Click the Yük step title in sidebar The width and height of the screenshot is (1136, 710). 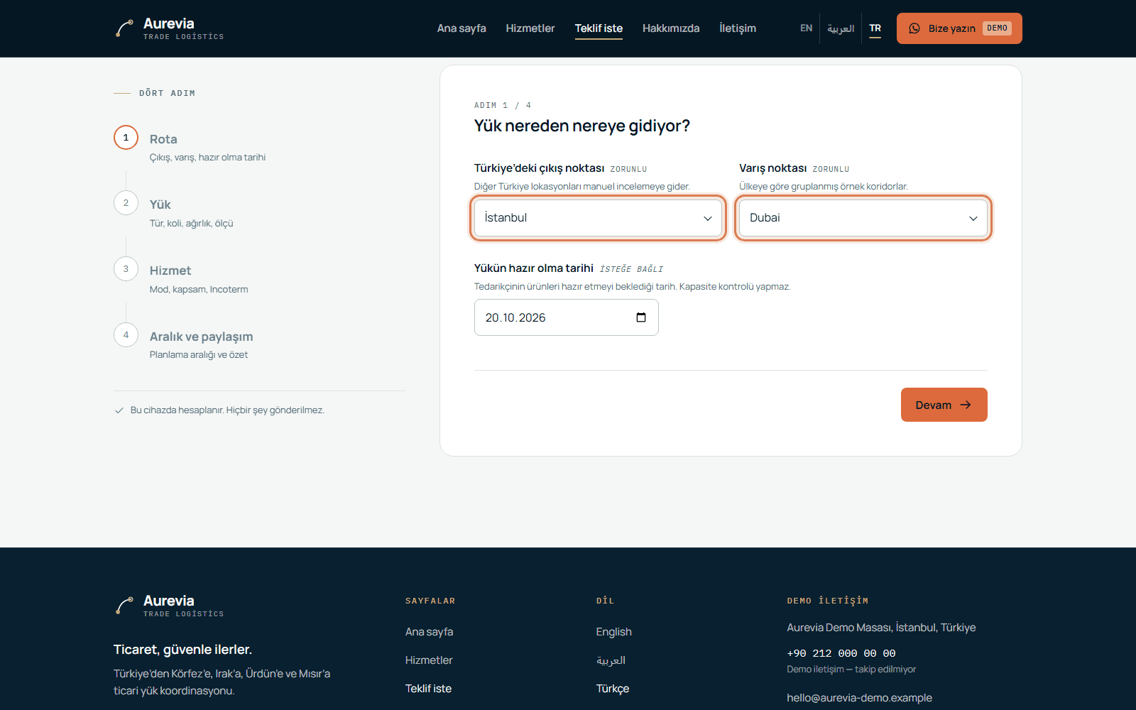click(160, 204)
